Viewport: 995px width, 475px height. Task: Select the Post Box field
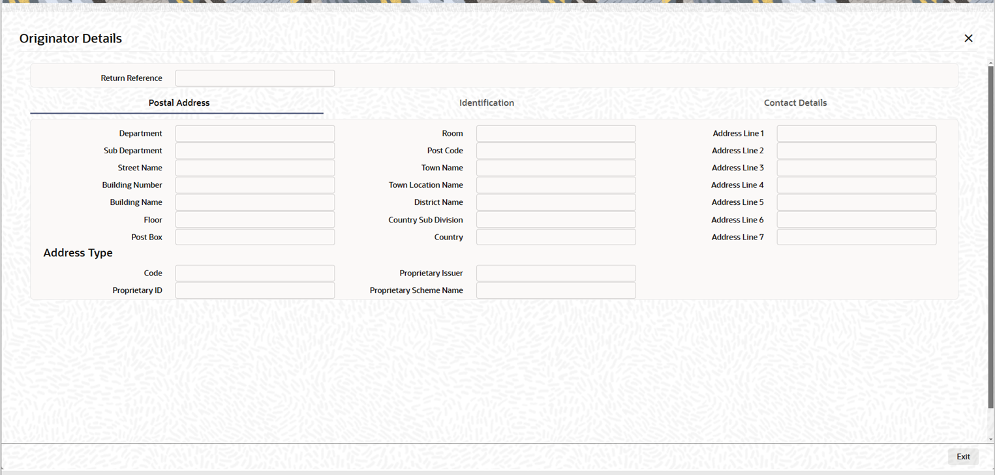255,237
